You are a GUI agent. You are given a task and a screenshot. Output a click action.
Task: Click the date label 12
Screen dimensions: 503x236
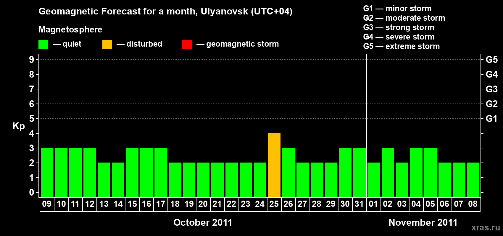[90, 204]
